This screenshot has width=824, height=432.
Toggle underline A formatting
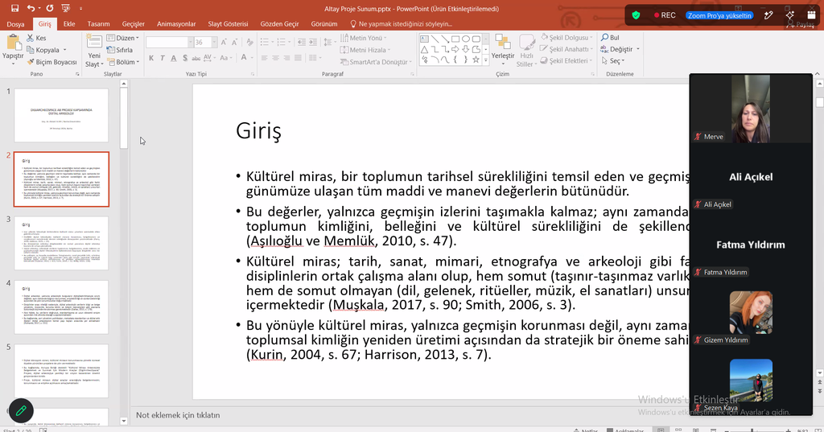[x=174, y=58]
